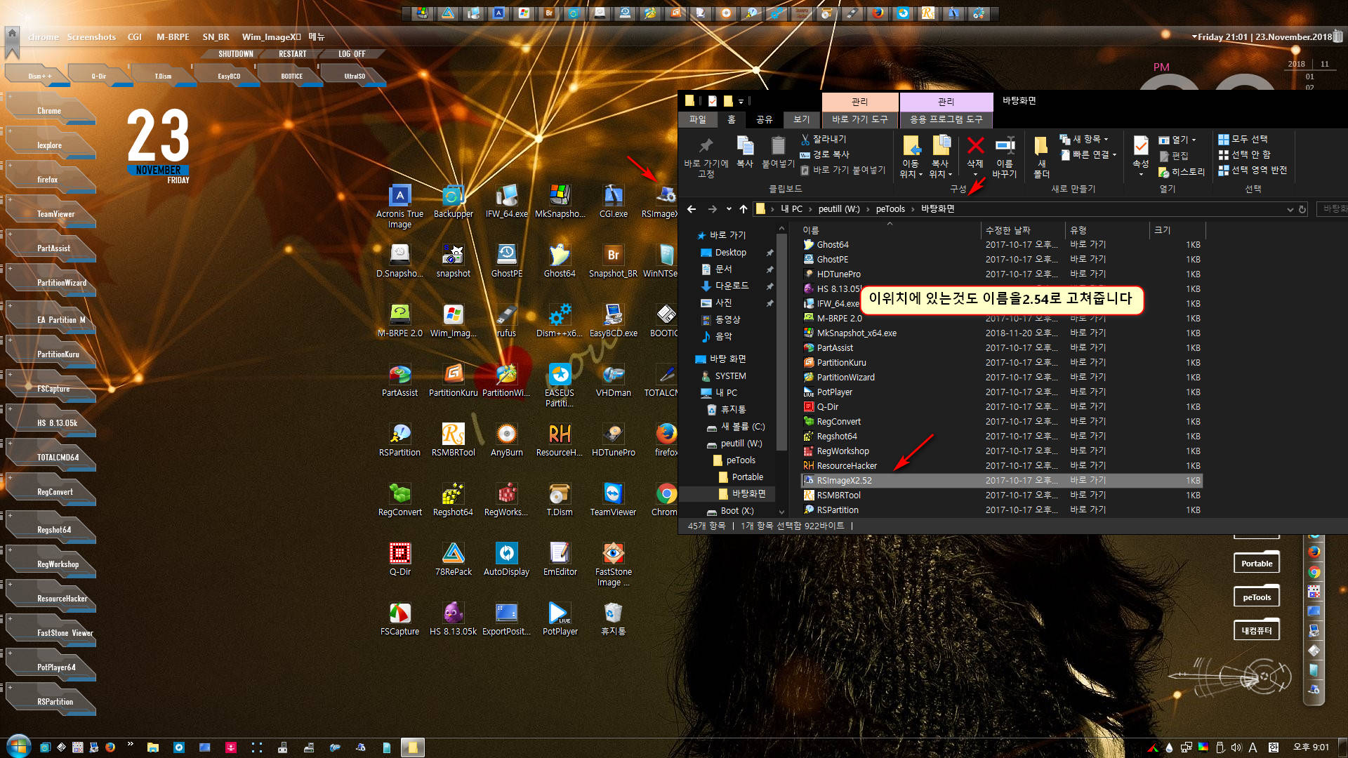Open Desktop in the Quick access tree
The height and width of the screenshot is (758, 1348).
[730, 253]
